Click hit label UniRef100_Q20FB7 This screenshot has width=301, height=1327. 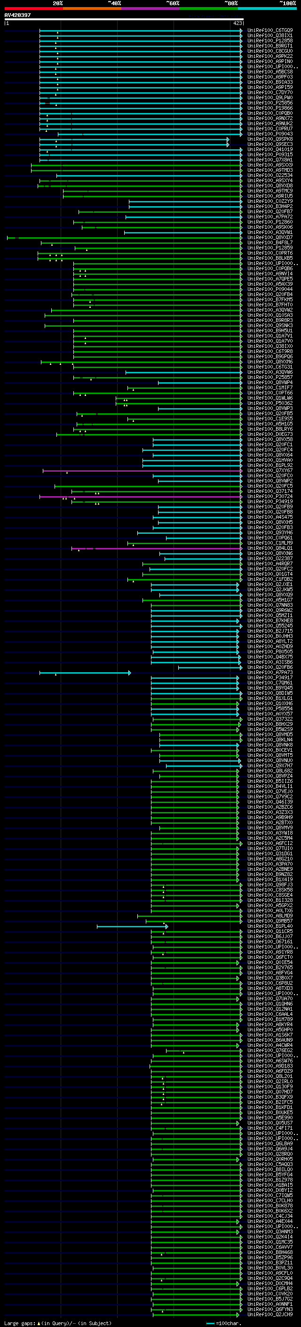270,212
